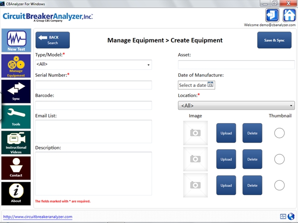The image size is (298, 223).
Task: Open the Tools wrench icon
Action: [16, 117]
